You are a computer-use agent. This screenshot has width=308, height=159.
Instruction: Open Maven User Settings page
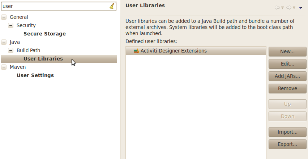[x=35, y=75]
